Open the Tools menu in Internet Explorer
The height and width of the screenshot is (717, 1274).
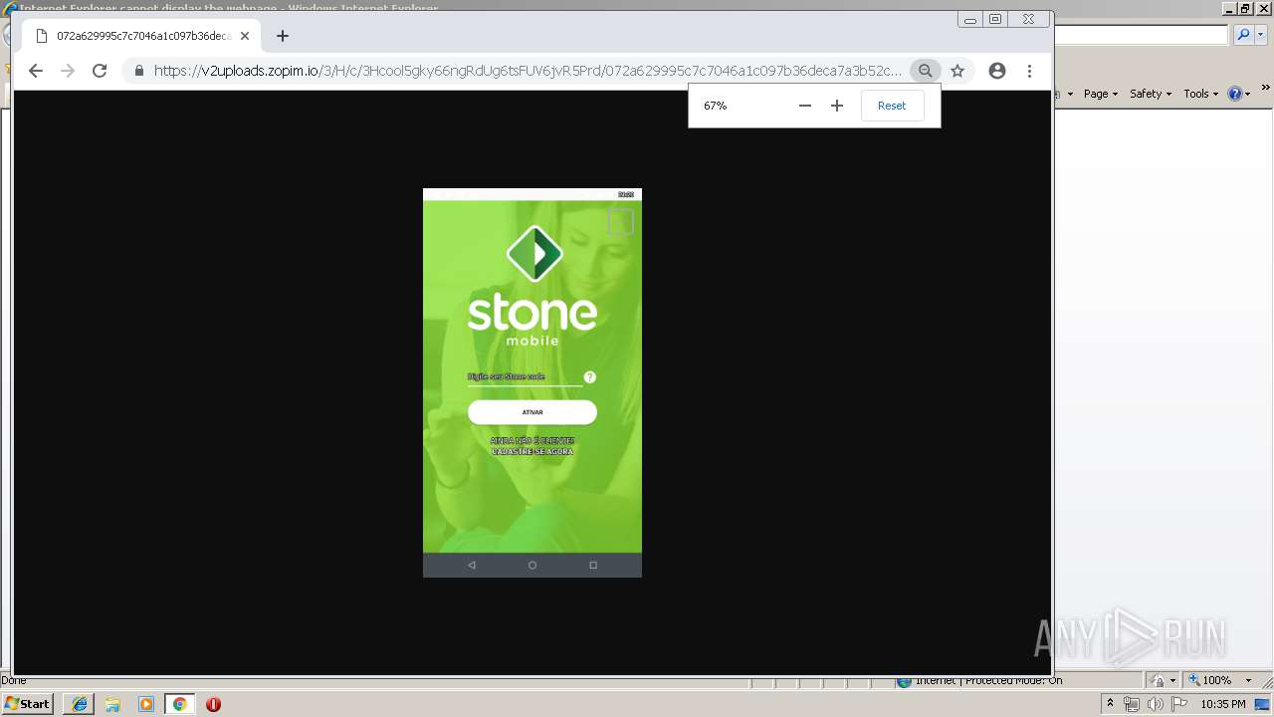[1200, 94]
